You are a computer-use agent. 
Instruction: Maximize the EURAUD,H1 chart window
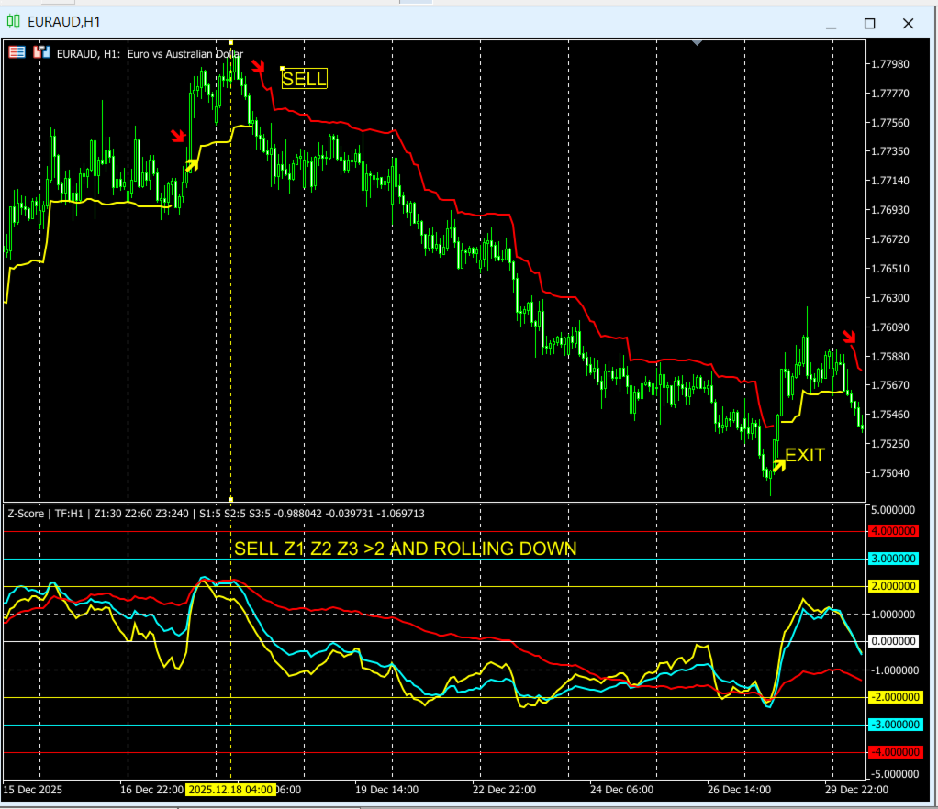[x=870, y=24]
